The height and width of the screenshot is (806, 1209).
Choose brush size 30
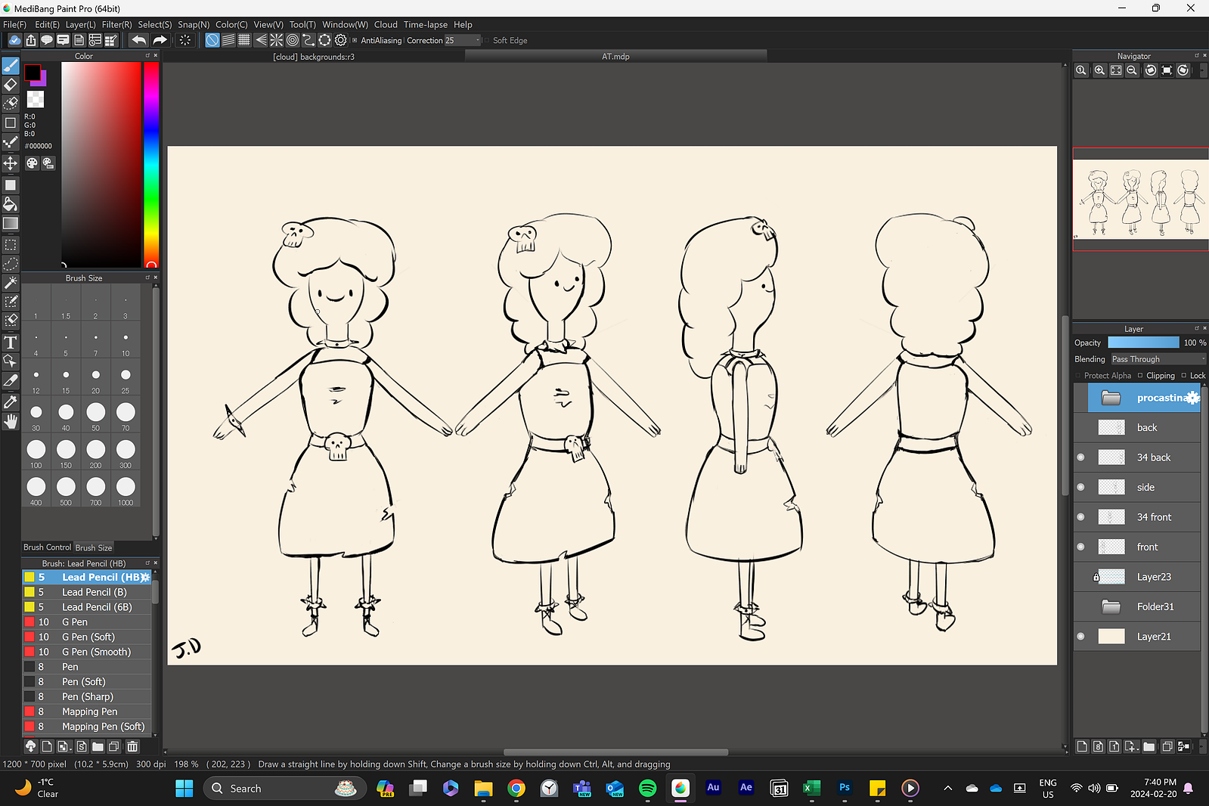coord(36,414)
